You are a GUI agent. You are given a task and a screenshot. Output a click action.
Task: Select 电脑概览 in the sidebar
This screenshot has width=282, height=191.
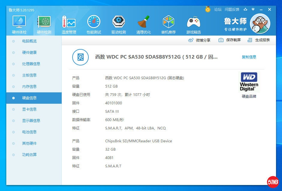29,41
